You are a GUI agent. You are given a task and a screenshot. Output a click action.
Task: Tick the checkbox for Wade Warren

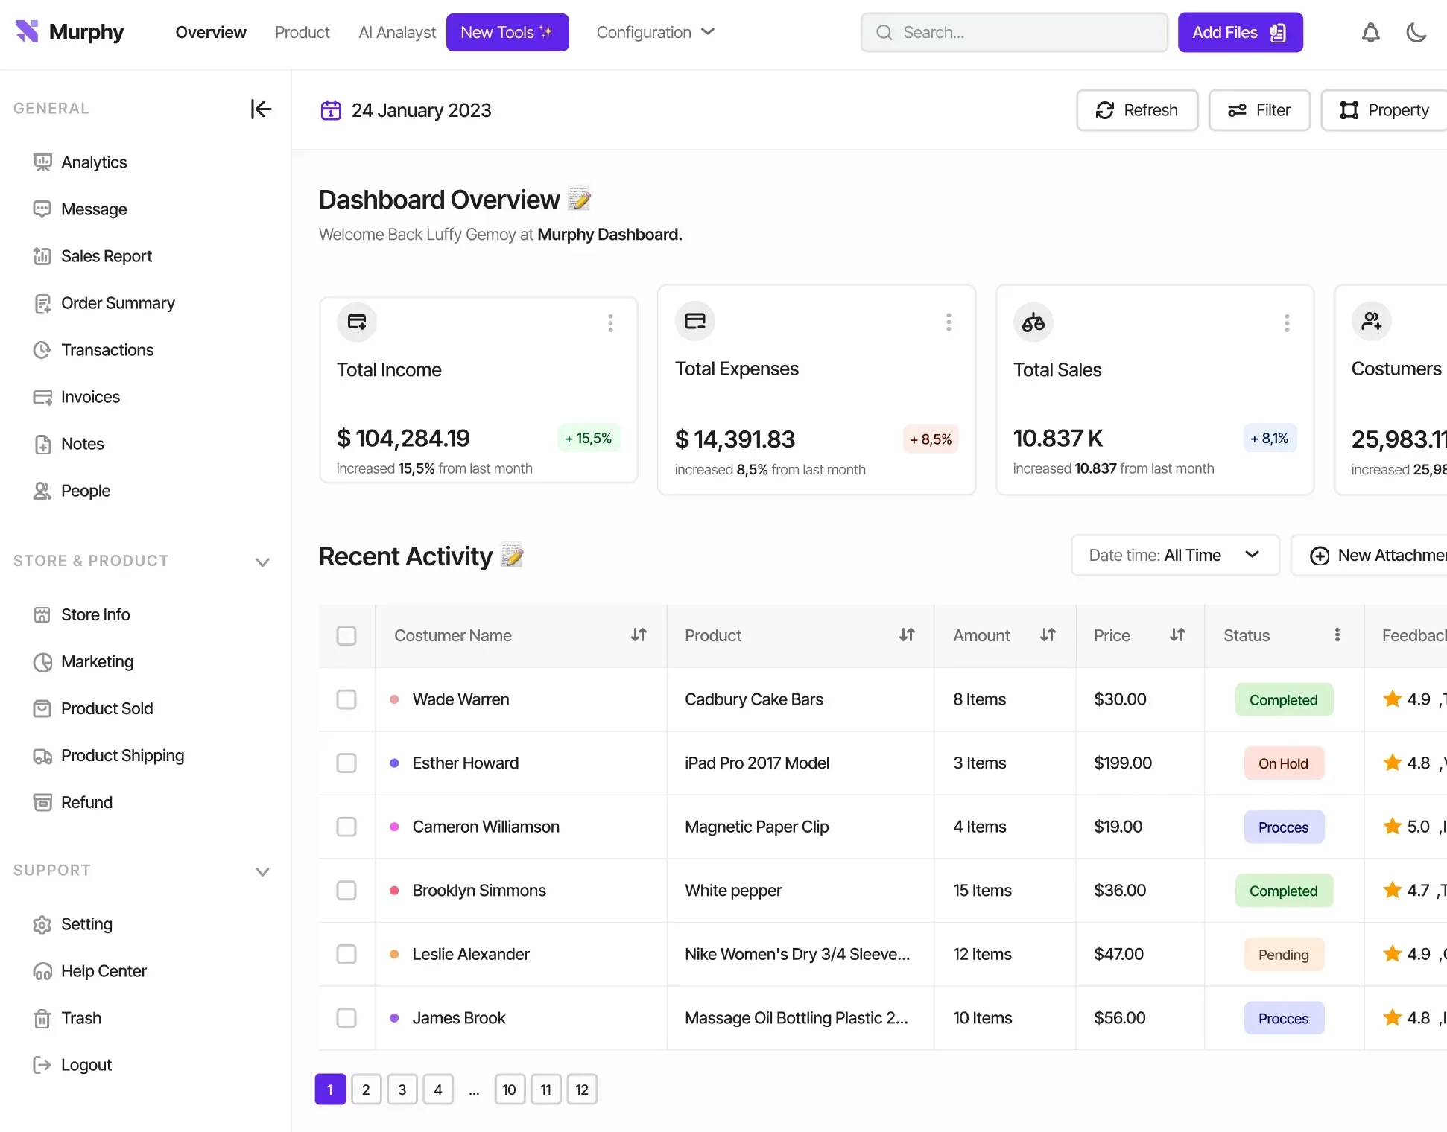click(346, 699)
